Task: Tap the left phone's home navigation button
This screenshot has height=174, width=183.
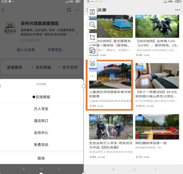Action: click(x=41, y=169)
